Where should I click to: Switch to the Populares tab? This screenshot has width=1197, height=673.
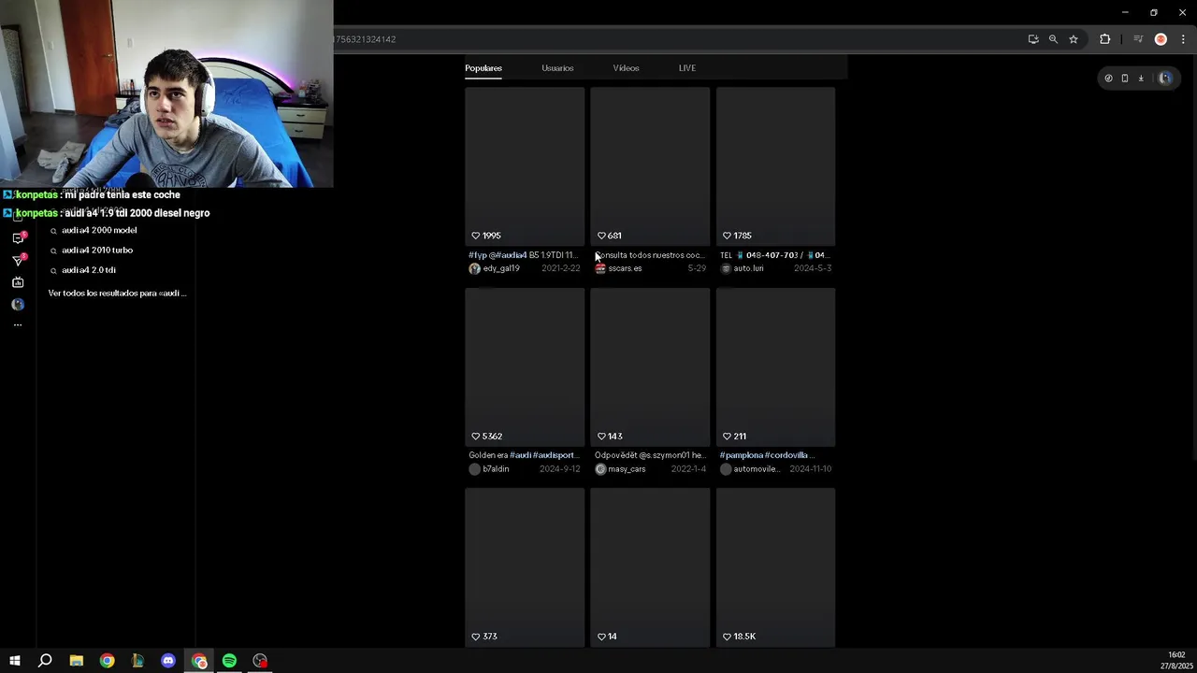tap(483, 68)
